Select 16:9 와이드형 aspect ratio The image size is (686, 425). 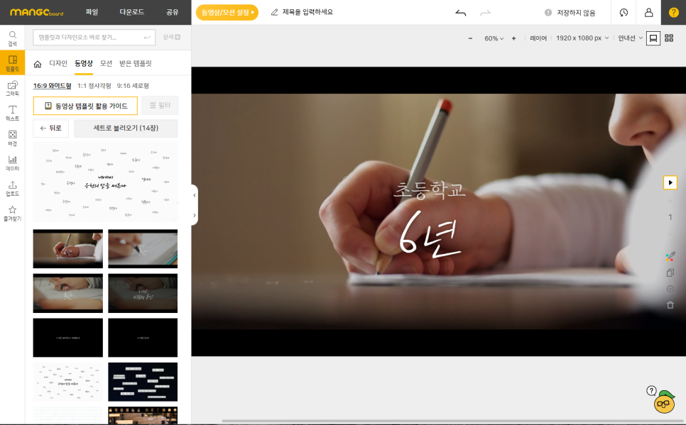[x=52, y=86]
